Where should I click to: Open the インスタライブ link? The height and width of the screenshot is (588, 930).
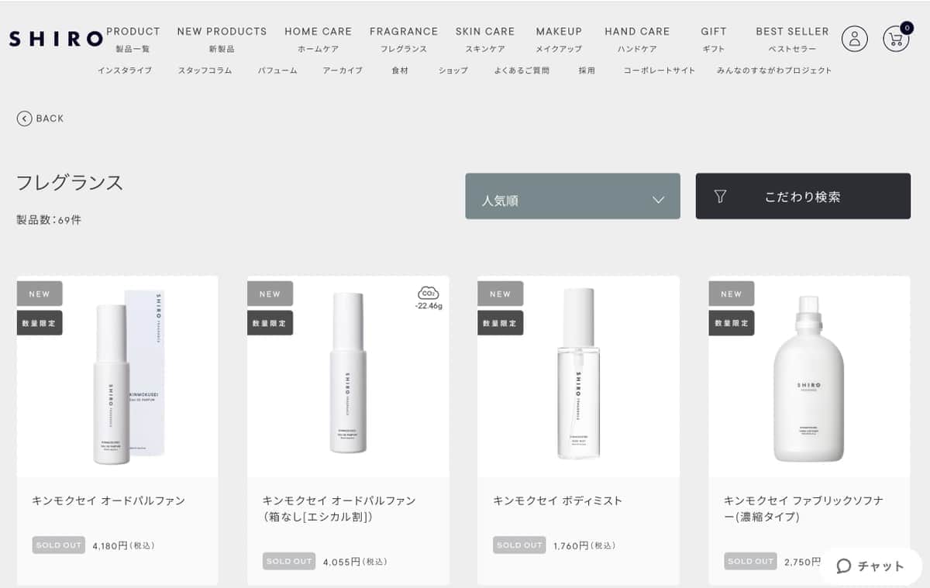[x=124, y=70]
